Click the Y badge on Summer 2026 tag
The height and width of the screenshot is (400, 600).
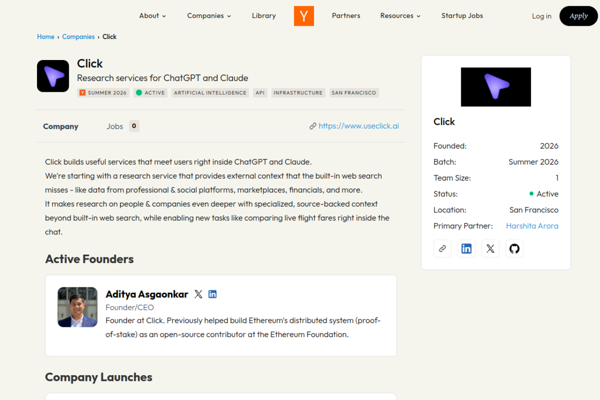coord(82,93)
